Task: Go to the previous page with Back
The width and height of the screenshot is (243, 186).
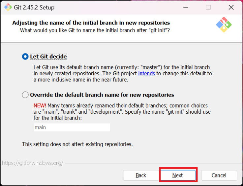Action: (141, 175)
